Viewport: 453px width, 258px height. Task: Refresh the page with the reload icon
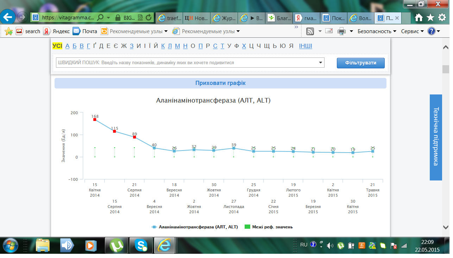coord(149,17)
